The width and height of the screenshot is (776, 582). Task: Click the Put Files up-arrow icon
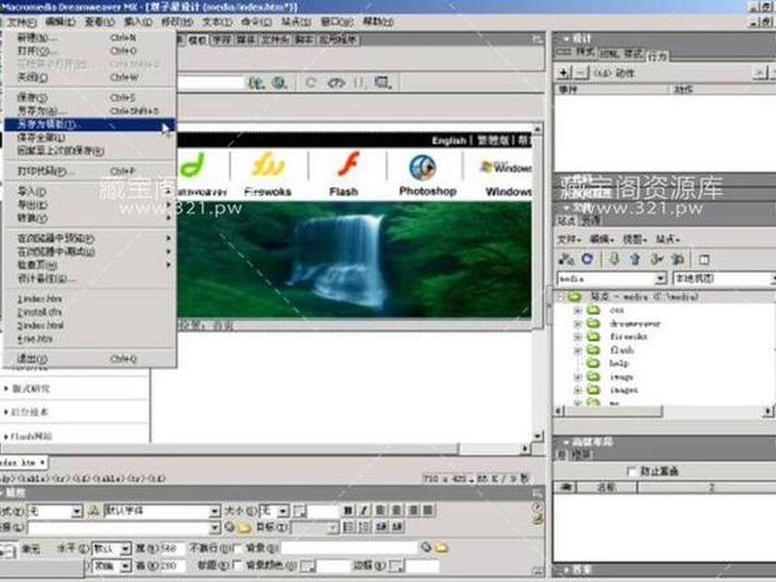pyautogui.click(x=635, y=259)
